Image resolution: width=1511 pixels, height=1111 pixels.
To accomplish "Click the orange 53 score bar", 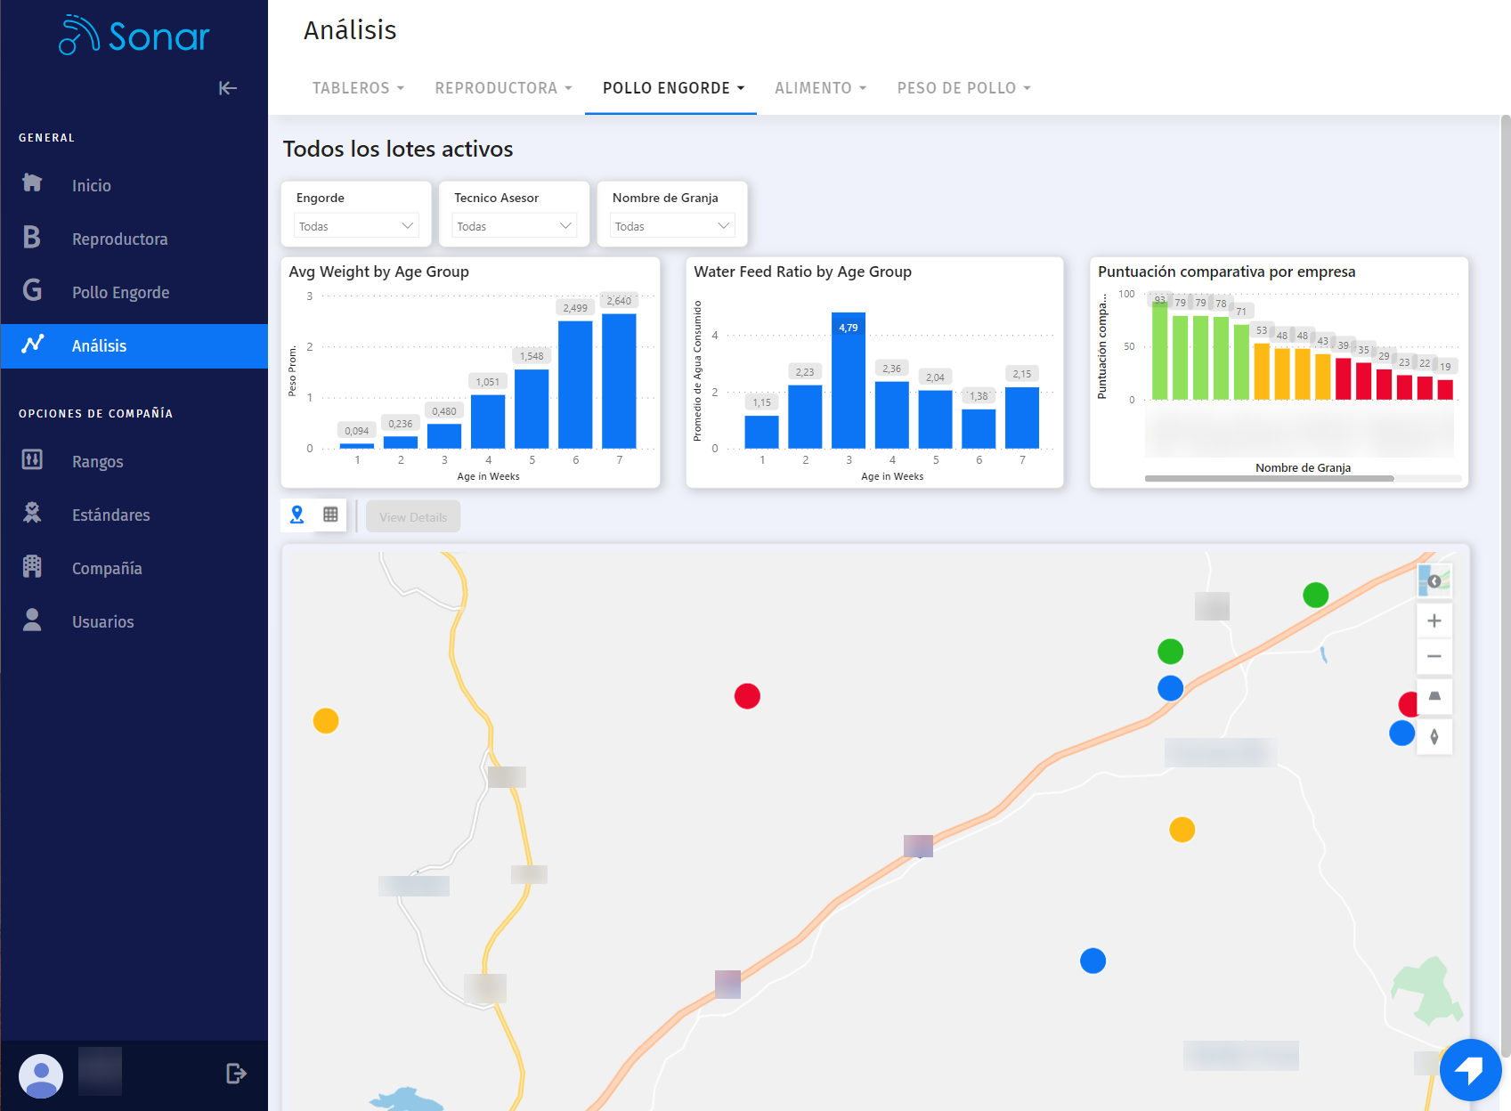I will tap(1262, 371).
